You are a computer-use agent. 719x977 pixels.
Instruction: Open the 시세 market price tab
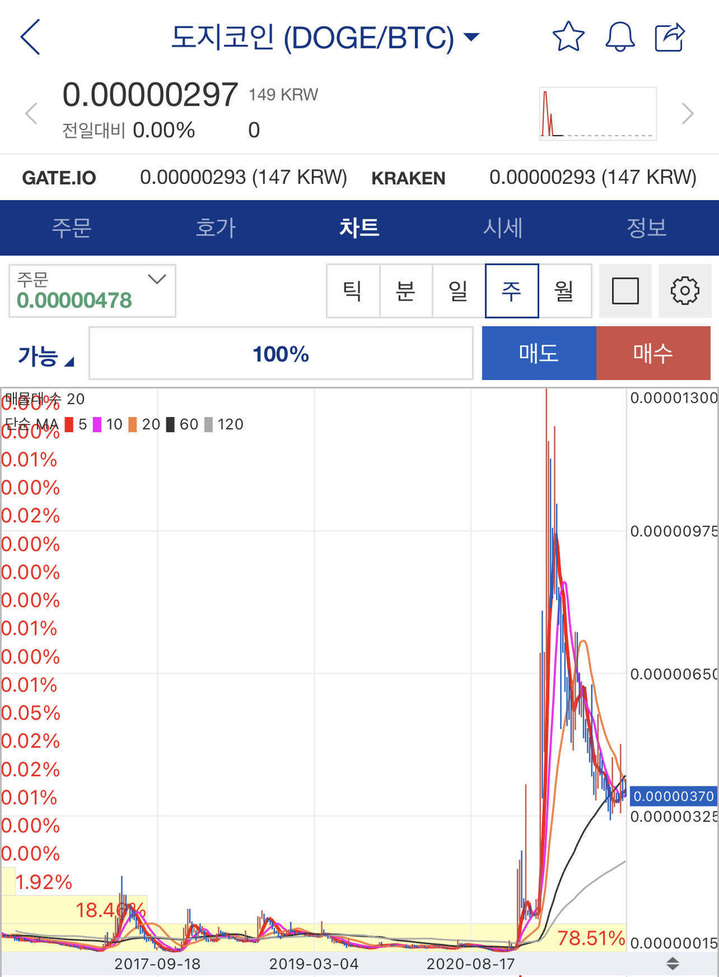(503, 228)
